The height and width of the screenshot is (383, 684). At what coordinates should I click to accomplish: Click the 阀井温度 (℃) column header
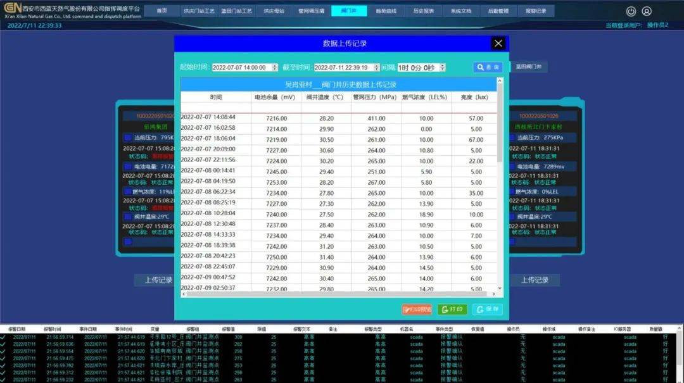click(325, 97)
